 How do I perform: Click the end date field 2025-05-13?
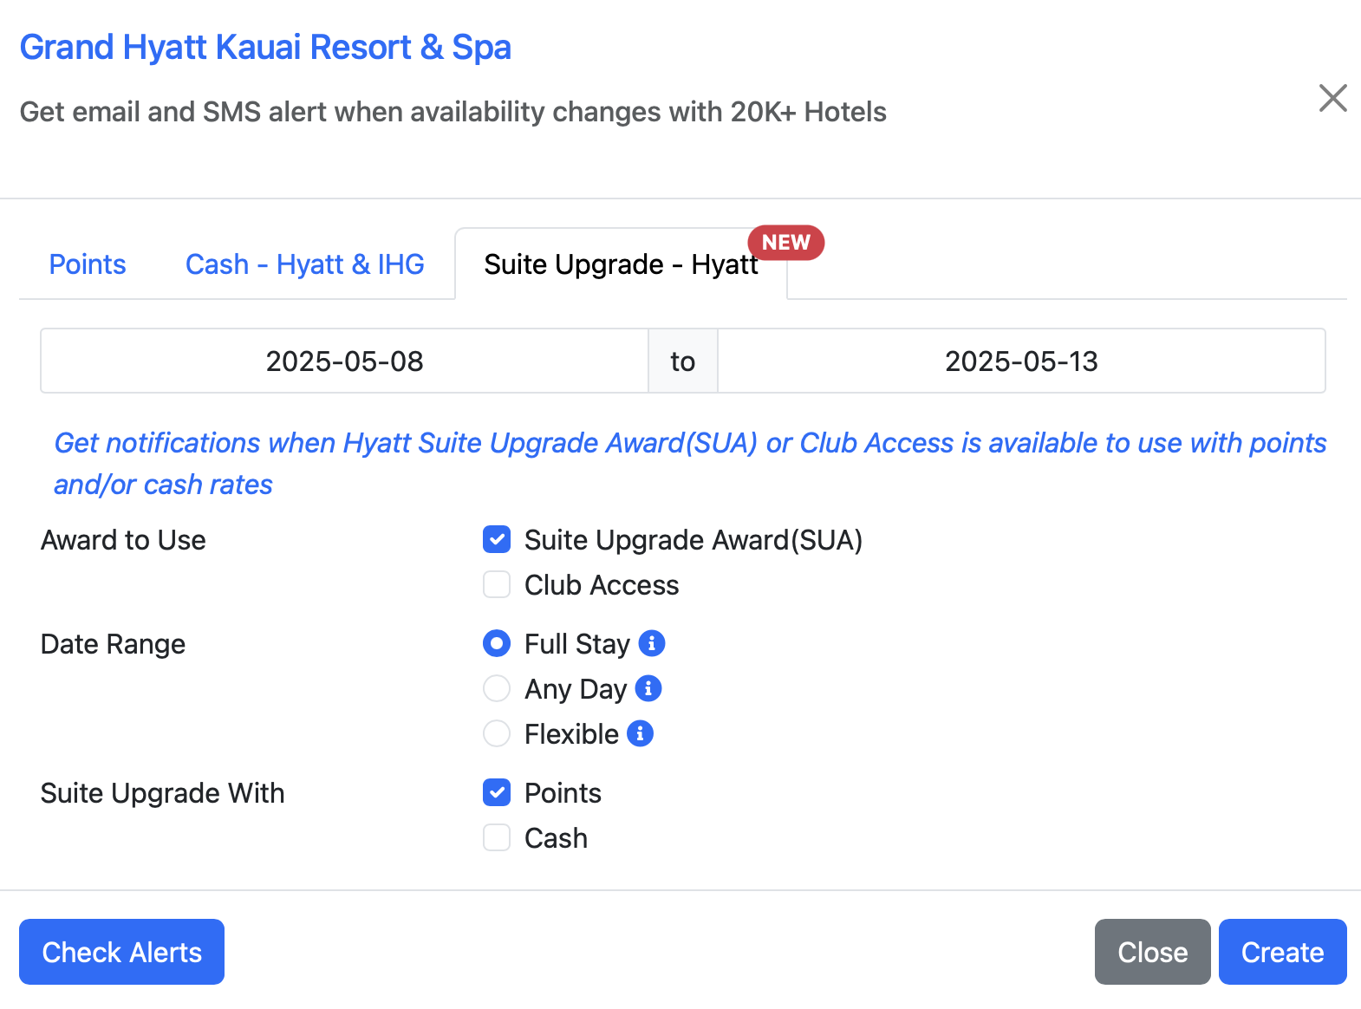pyautogui.click(x=1021, y=361)
